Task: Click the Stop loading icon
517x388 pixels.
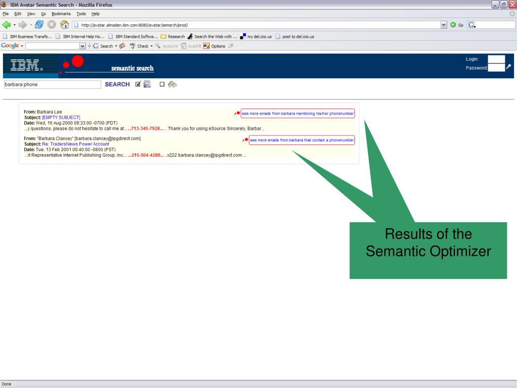Action: click(51, 24)
